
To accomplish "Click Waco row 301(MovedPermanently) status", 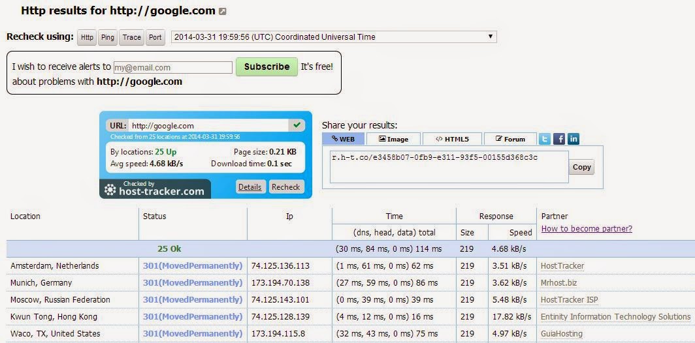I will (193, 334).
